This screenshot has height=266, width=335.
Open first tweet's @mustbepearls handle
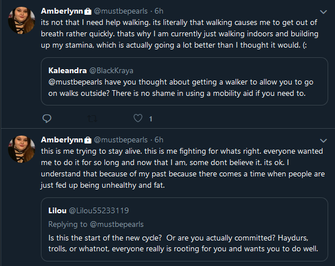121,11
